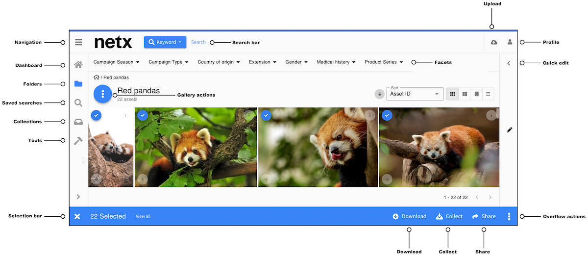The width and height of the screenshot is (588, 256).
Task: Switch to single card view
Action: (x=476, y=94)
